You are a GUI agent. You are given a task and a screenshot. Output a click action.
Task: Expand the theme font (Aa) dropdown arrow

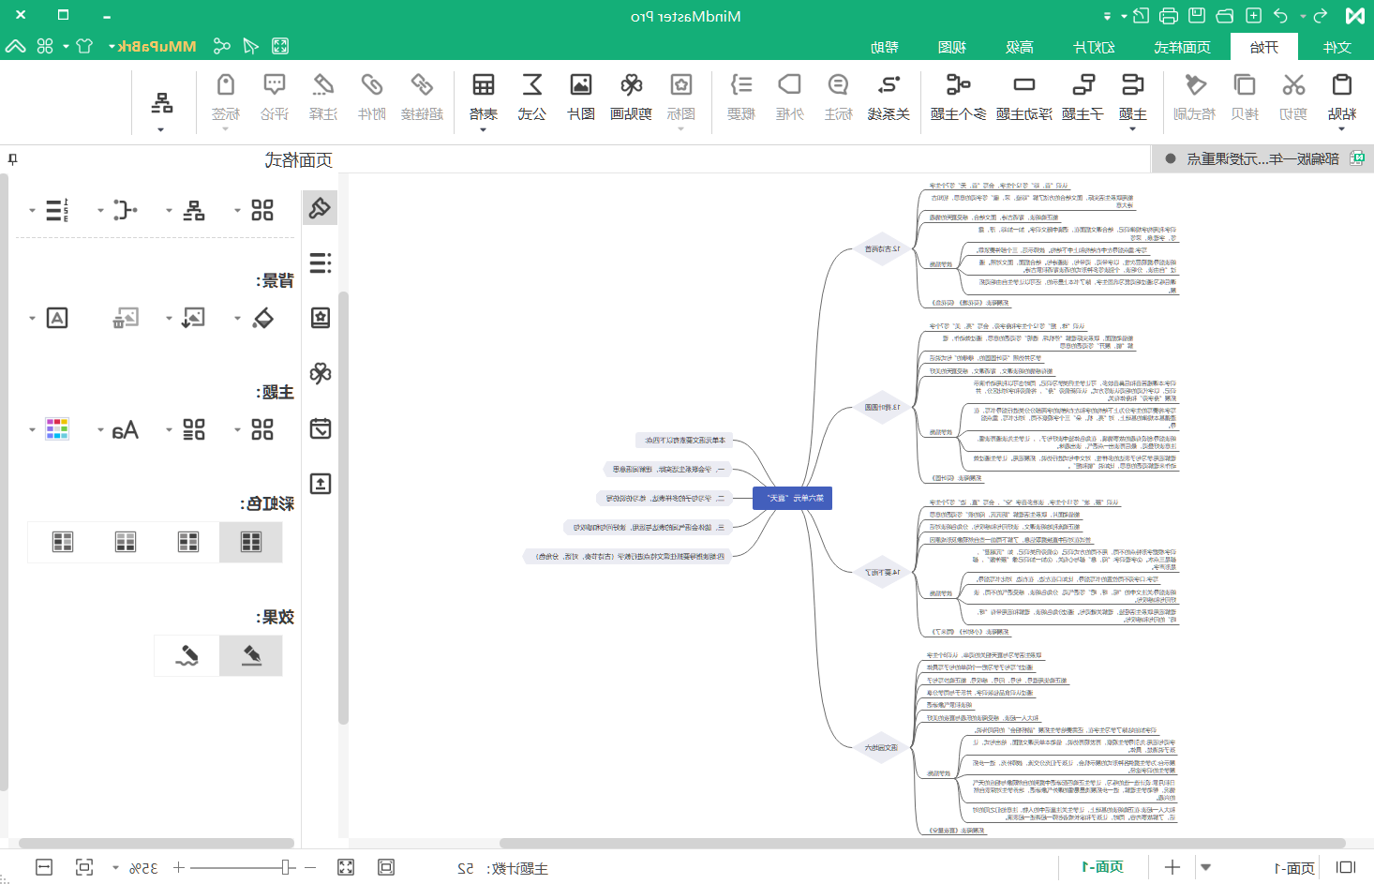[x=100, y=430]
